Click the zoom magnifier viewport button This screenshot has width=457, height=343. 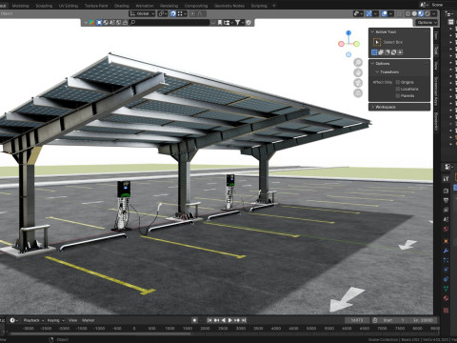[358, 62]
